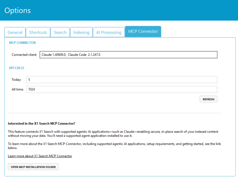
Task: Open MCP installation folder
Action: (x=33, y=167)
